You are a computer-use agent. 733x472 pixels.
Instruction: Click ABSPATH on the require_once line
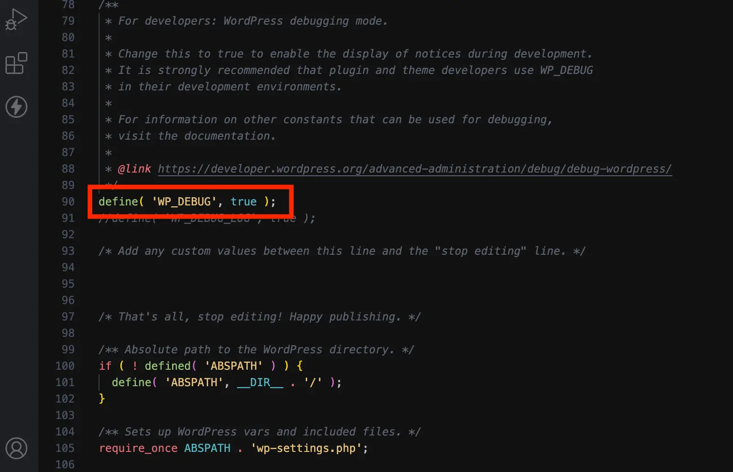pyautogui.click(x=207, y=448)
